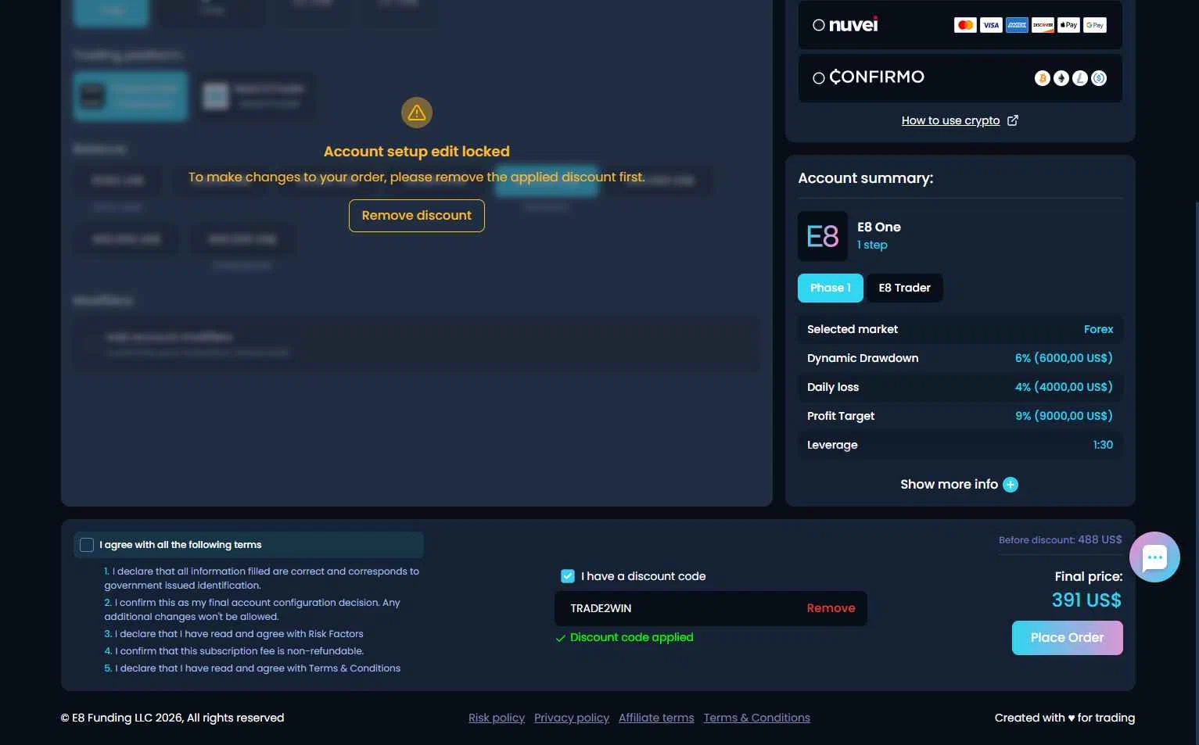The width and height of the screenshot is (1199, 745).
Task: Click the Dynamic Drawdown 6% value
Action: pos(1064,358)
